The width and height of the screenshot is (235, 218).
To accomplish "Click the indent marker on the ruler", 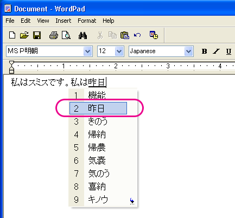I will pyautogui.click(x=11, y=67).
